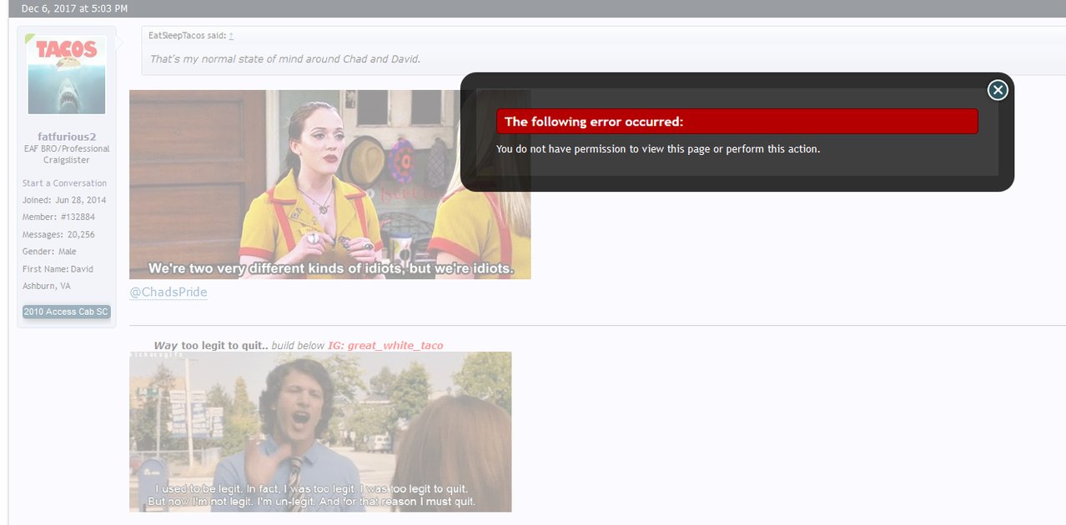This screenshot has width=1066, height=525.
Task: Open the @ChadsPride mention link
Action: pos(168,292)
